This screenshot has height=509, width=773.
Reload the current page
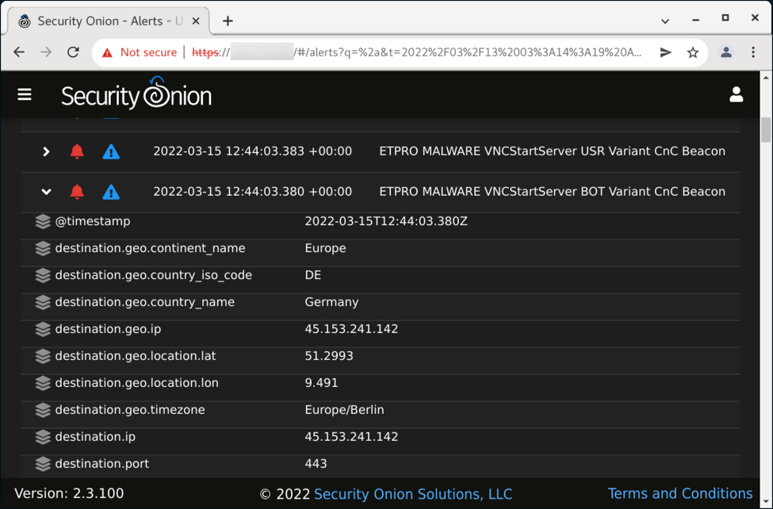tap(73, 52)
